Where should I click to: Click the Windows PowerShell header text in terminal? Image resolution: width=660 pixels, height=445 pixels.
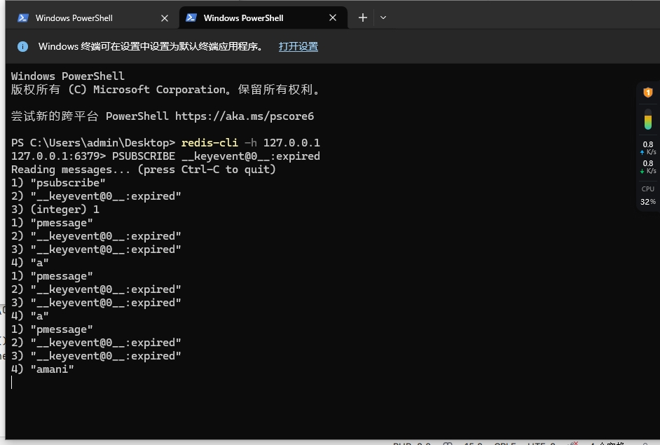[x=68, y=76]
